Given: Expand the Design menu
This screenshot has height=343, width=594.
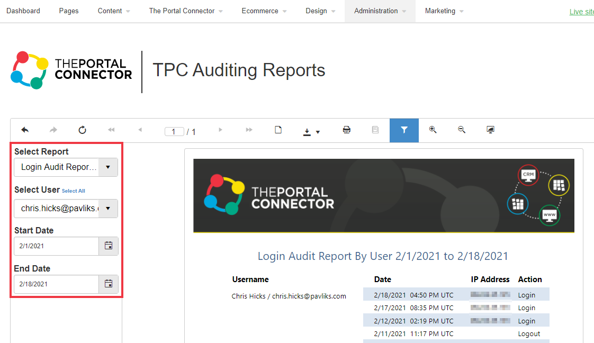Looking at the screenshot, I should [x=320, y=11].
